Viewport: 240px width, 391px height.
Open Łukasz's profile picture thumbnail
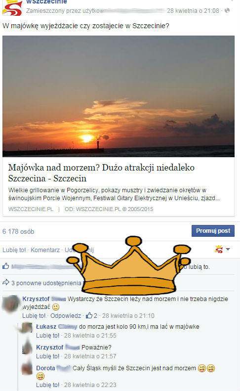[27, 327]
